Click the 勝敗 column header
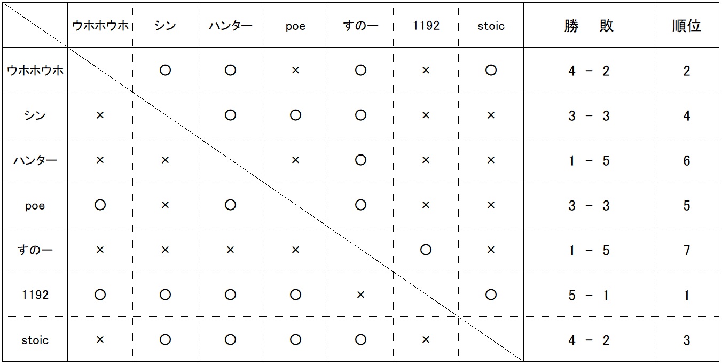 tap(588, 26)
